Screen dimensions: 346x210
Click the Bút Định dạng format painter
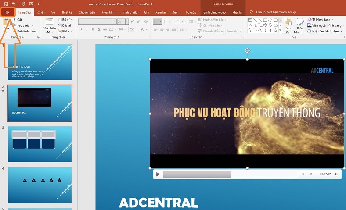click(x=25, y=31)
